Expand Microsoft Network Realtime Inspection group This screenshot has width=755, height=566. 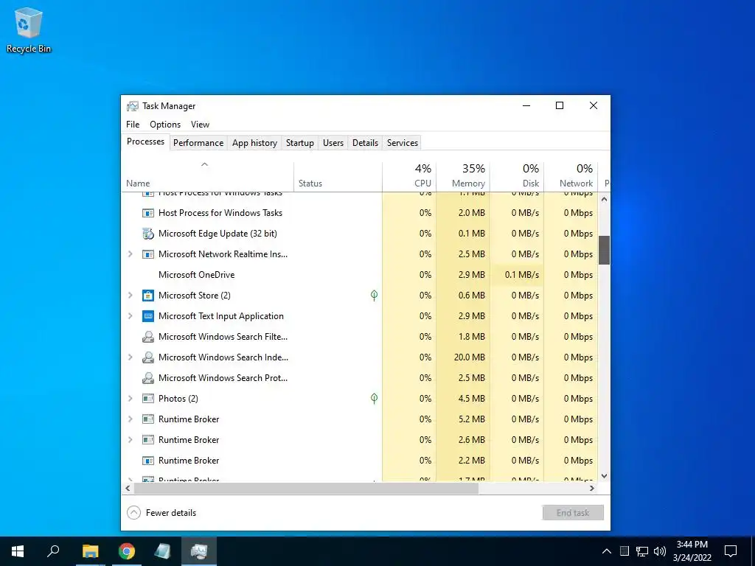(130, 254)
